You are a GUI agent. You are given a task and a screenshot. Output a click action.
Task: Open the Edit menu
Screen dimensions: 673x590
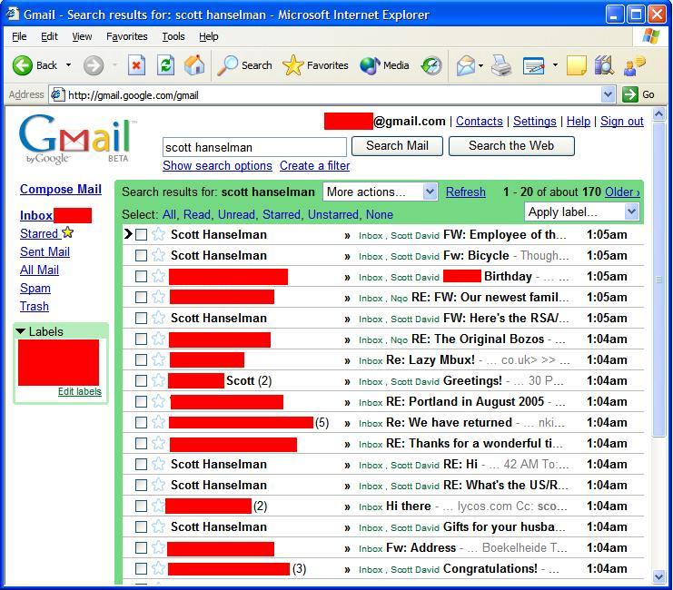click(49, 36)
